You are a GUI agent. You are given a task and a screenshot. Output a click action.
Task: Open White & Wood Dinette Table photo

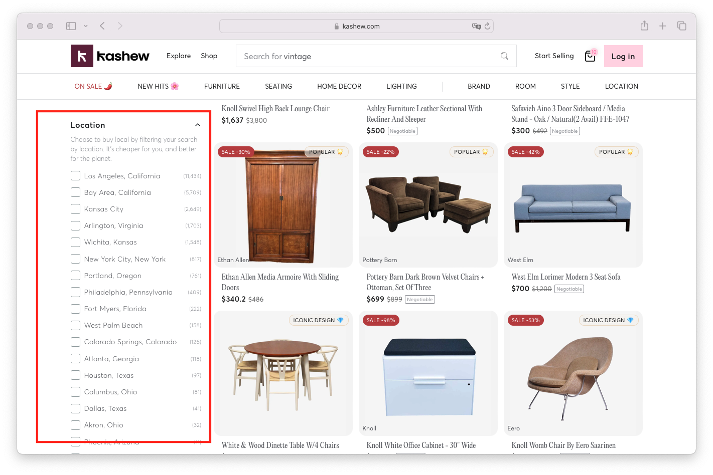[283, 373]
